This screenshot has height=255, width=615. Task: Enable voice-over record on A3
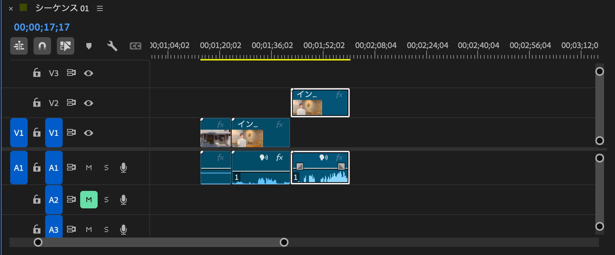124,229
